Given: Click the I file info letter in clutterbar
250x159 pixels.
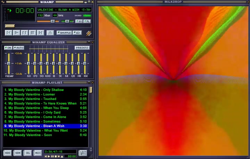Looking at the screenshot, I should 5,14.
